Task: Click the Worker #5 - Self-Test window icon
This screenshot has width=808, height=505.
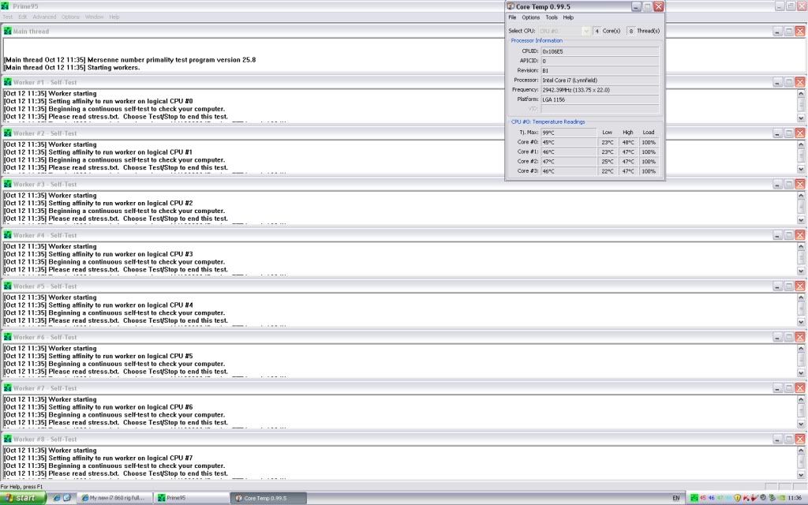Action: (x=7, y=286)
